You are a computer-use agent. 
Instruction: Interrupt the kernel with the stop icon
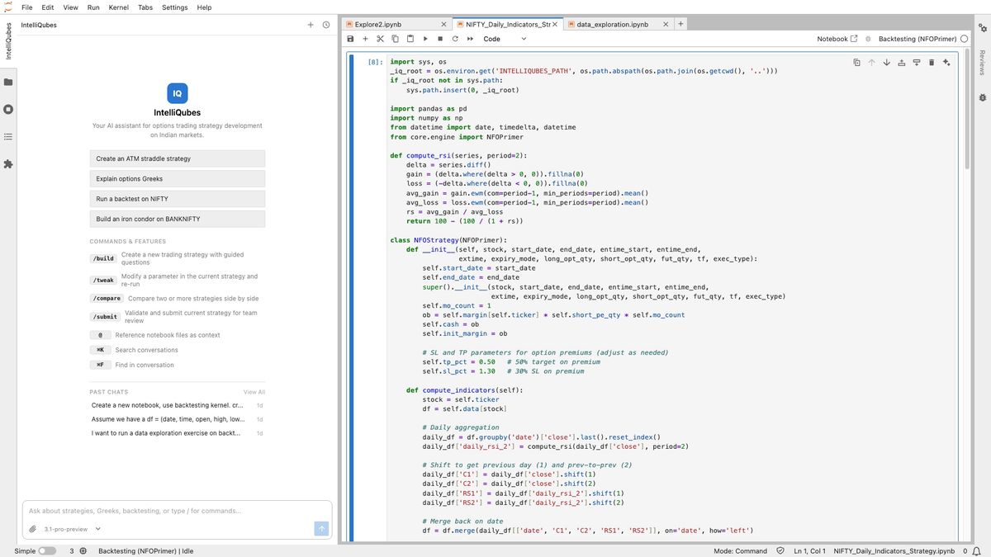point(440,39)
